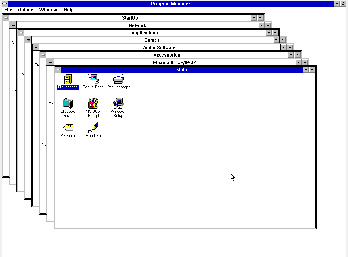The width and height of the screenshot is (348, 257).
Task: Click the Accessories group title bar
Action: pyautogui.click(x=167, y=55)
